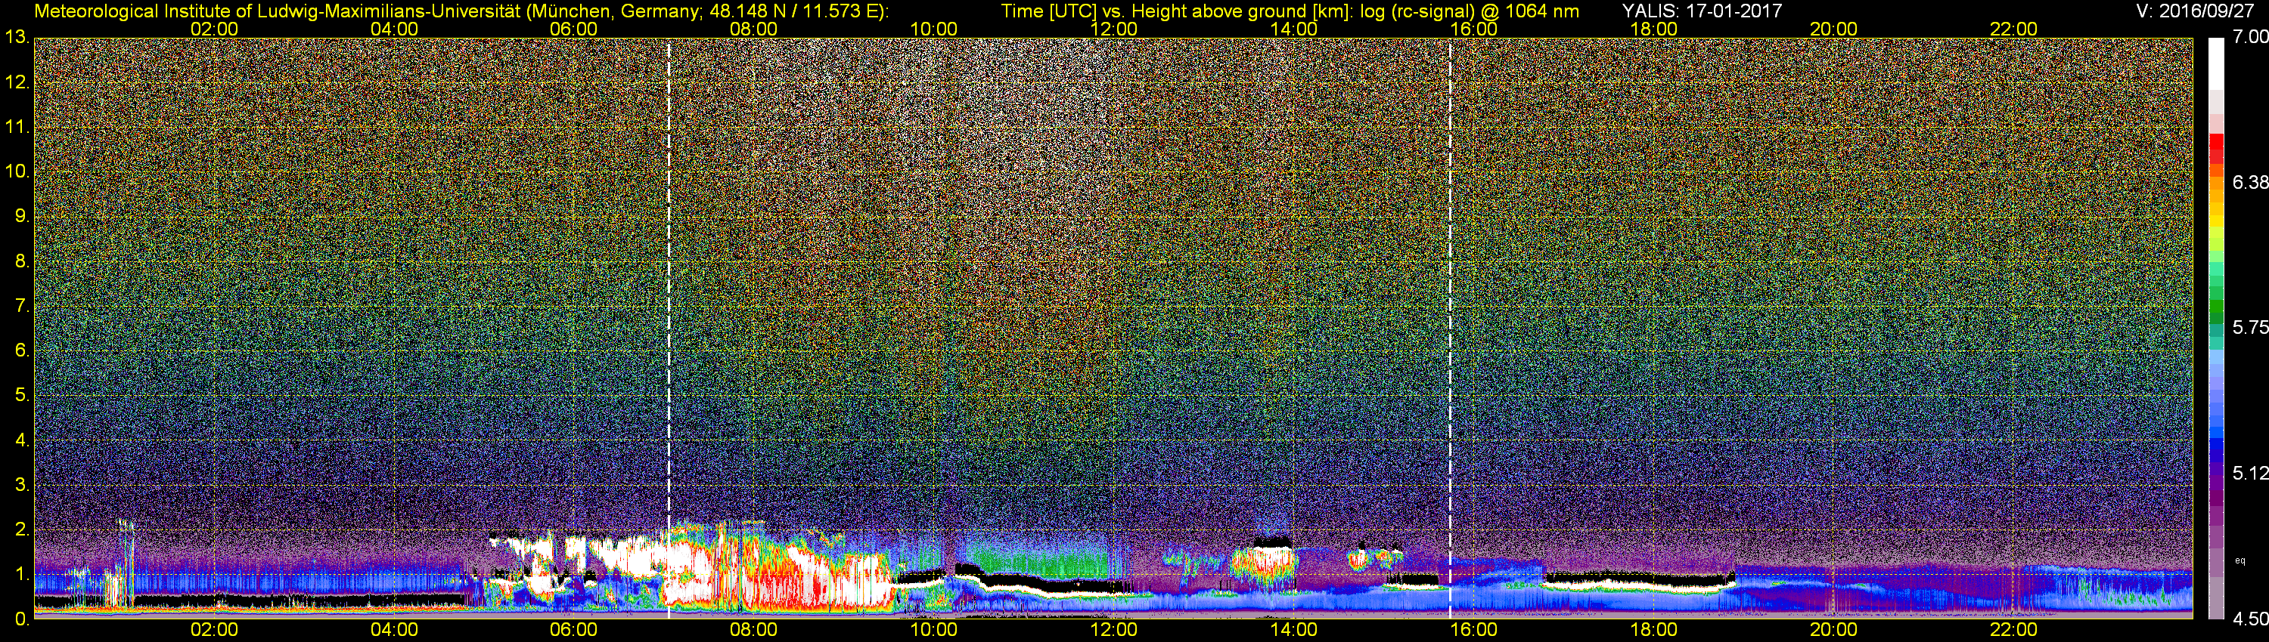Image resolution: width=2269 pixels, height=642 pixels.
Task: Click the 'Time [UTC] vs. Height above ground' heading
Action: coord(1155,11)
